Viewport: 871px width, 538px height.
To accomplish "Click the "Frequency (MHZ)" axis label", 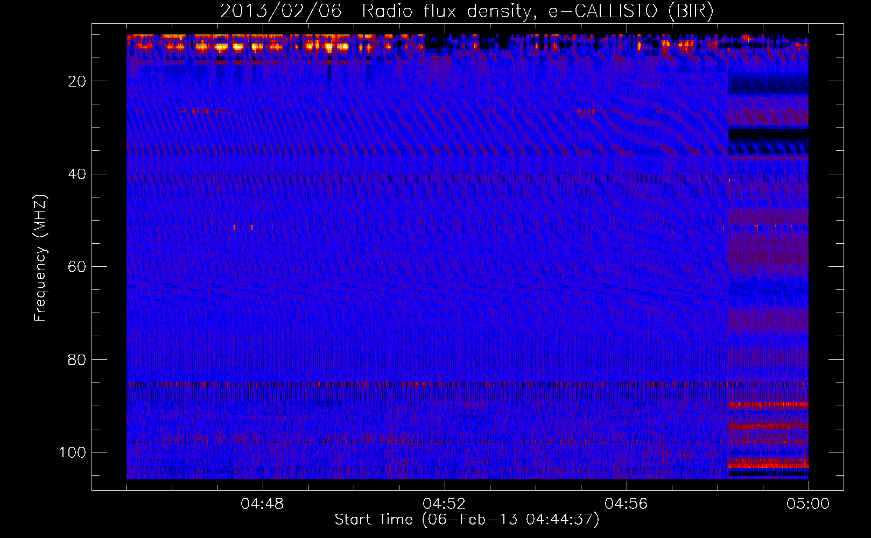I will pyautogui.click(x=40, y=258).
